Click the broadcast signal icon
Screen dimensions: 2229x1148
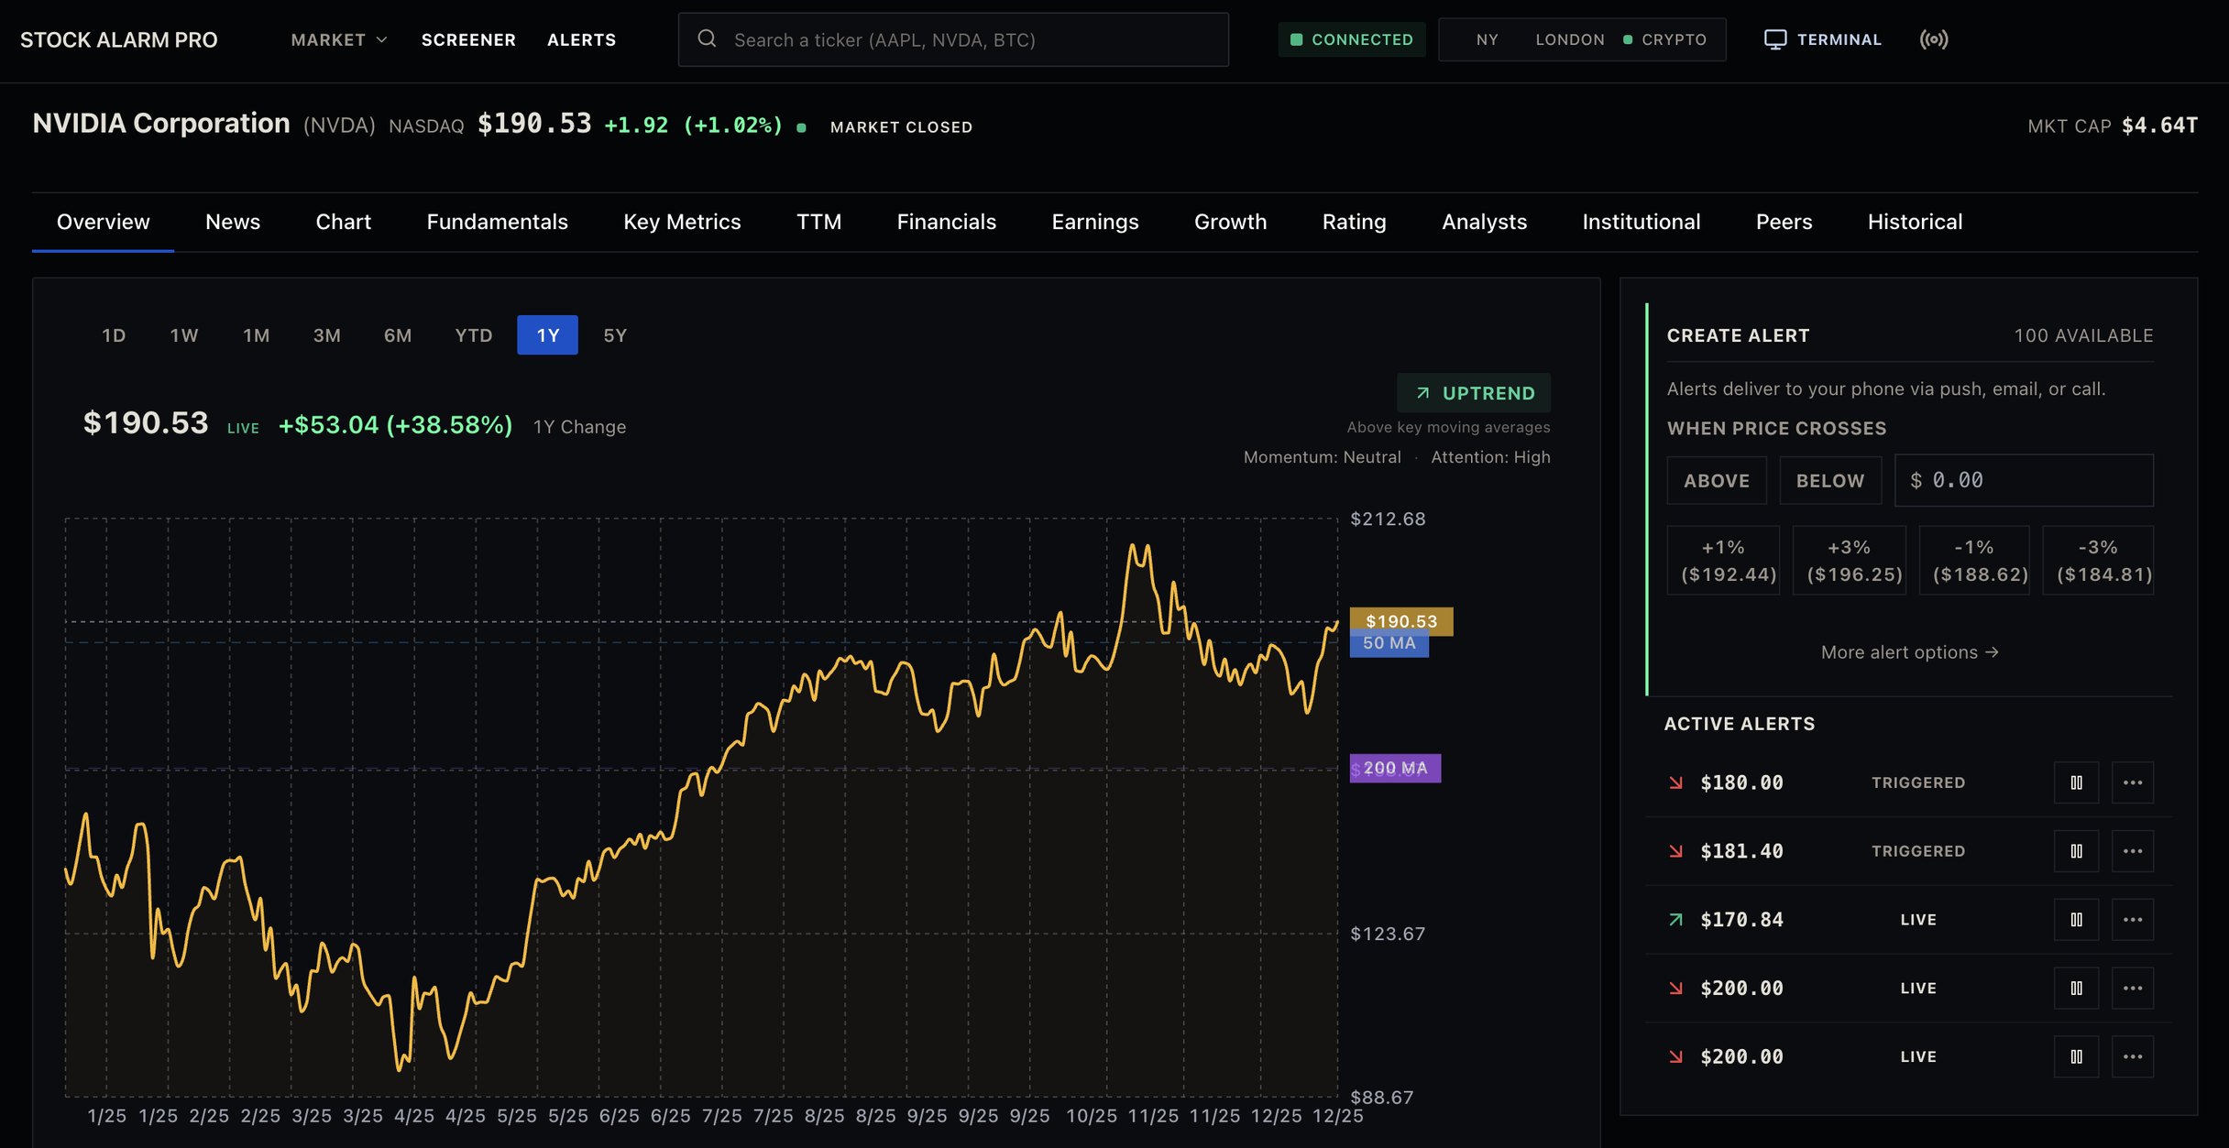click(1934, 39)
